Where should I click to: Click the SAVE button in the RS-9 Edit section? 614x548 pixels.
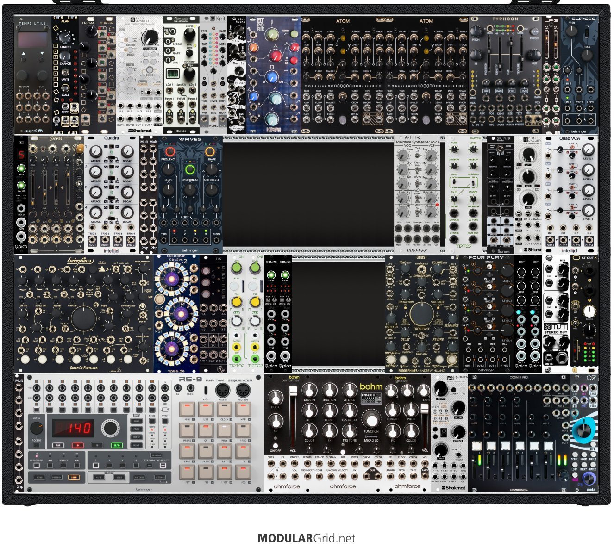(136, 421)
